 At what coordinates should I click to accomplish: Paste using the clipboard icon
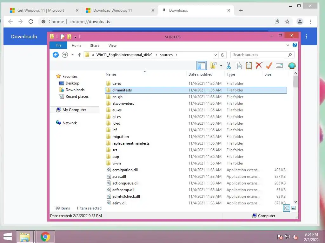point(249,66)
